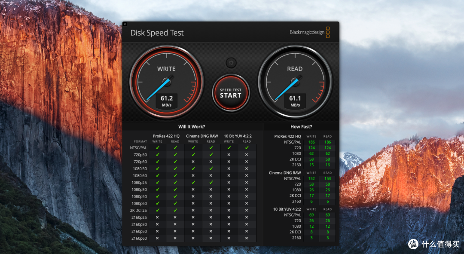Click ProRes 422 HQ column header in Will It Work

point(166,136)
